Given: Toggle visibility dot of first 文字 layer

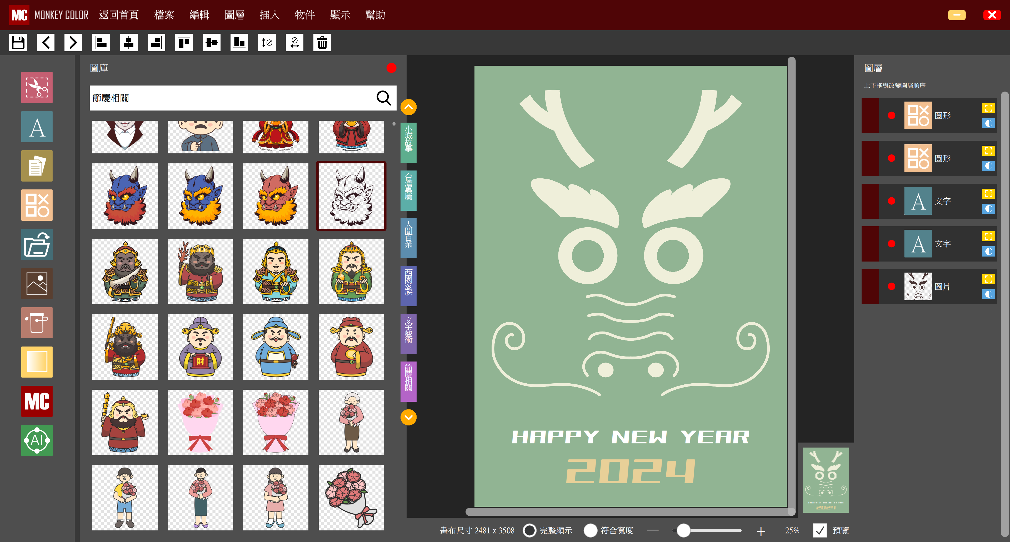Looking at the screenshot, I should point(892,201).
